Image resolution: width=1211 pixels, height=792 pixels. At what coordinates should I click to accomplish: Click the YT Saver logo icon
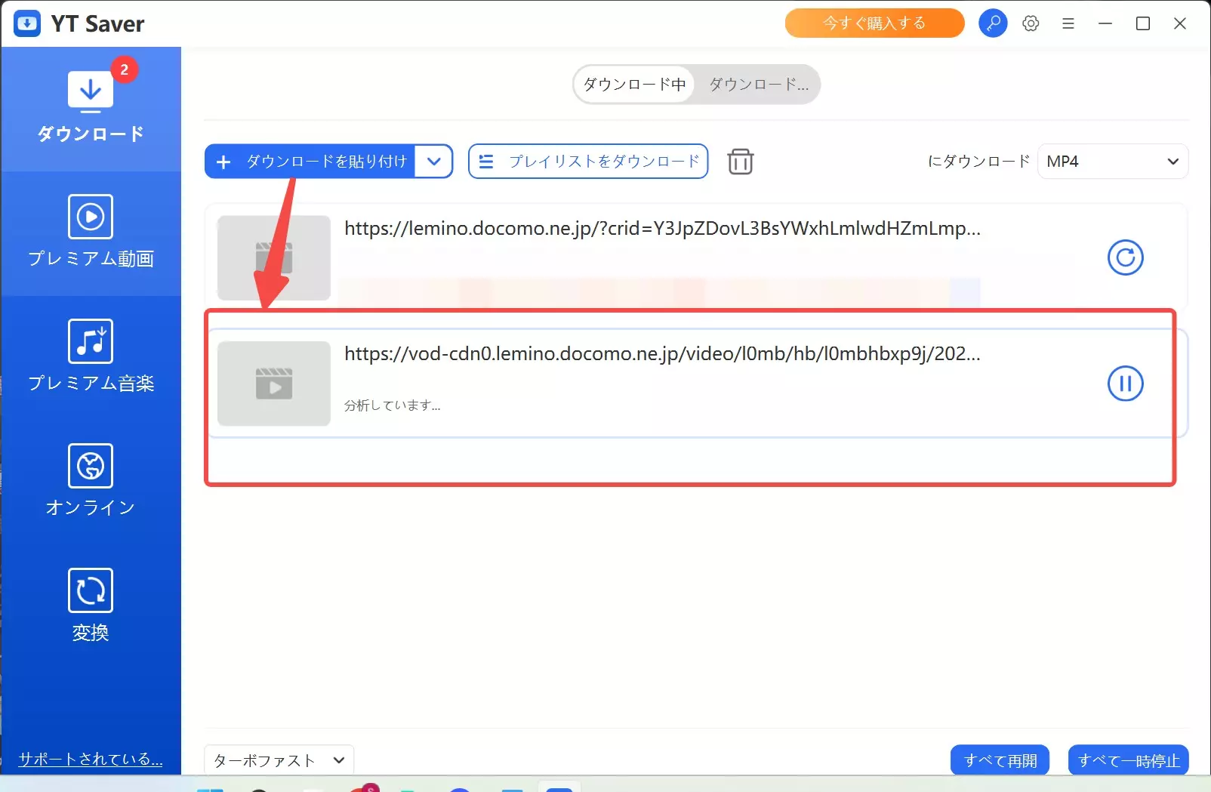(27, 23)
